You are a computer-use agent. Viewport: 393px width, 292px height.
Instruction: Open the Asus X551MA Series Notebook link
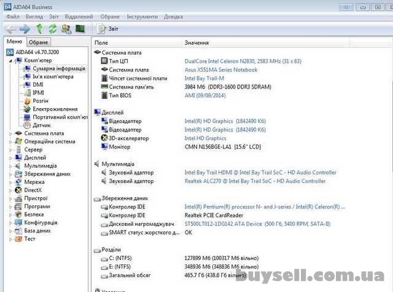pyautogui.click(x=221, y=69)
